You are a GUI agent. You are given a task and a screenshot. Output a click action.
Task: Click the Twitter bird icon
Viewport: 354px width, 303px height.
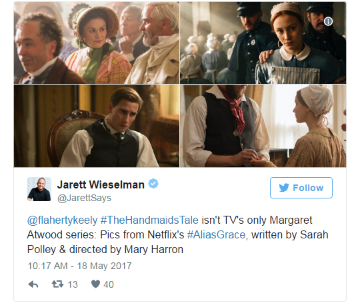[x=284, y=188]
